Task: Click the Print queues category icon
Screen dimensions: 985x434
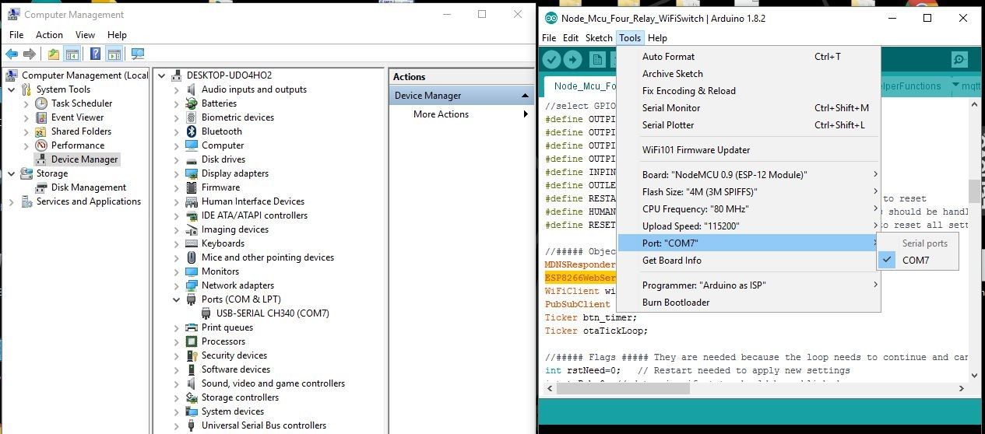Action: (x=192, y=327)
